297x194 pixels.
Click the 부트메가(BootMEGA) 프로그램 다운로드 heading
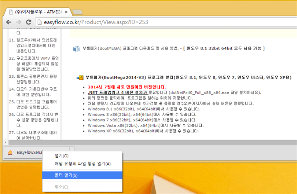pos(173,48)
